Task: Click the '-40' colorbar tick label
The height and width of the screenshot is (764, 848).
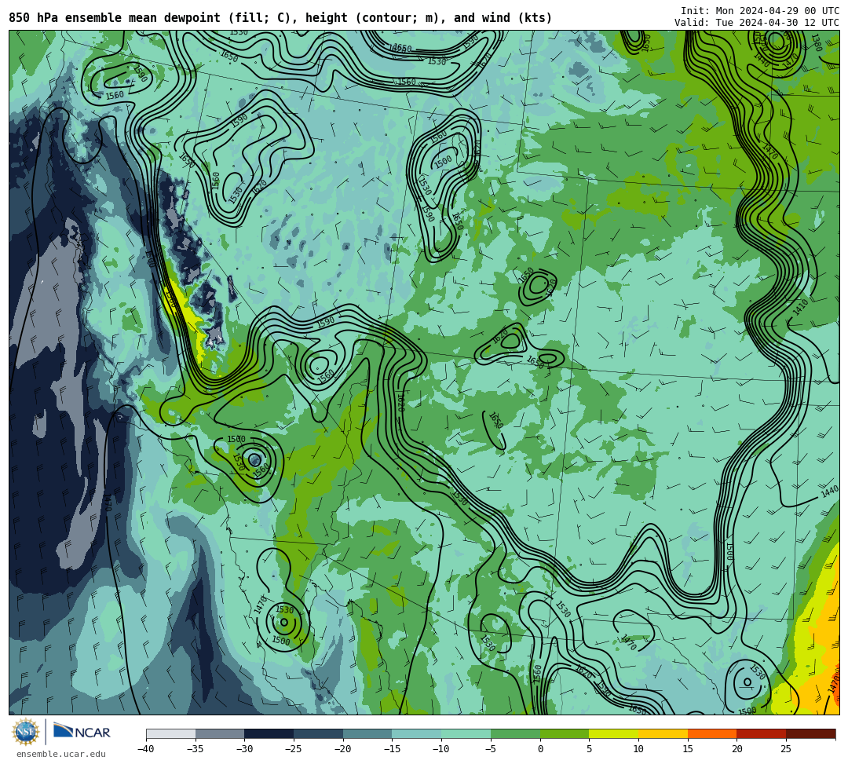Action: click(146, 749)
